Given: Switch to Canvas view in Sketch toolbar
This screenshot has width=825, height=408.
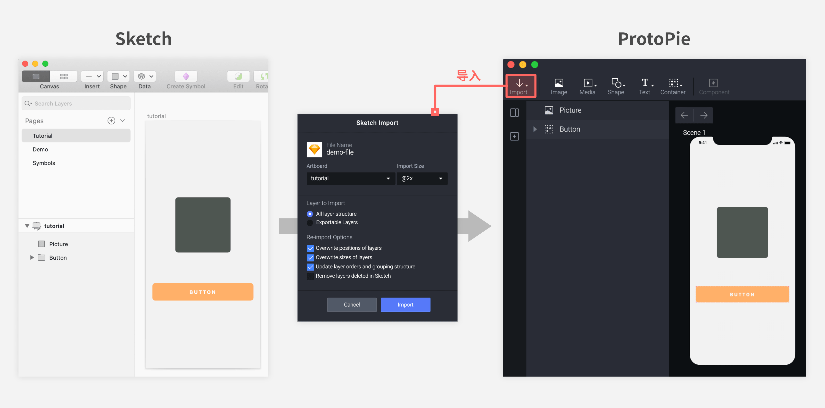Looking at the screenshot, I should coord(36,76).
